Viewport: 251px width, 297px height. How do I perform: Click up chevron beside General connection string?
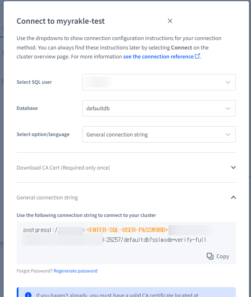(x=233, y=197)
